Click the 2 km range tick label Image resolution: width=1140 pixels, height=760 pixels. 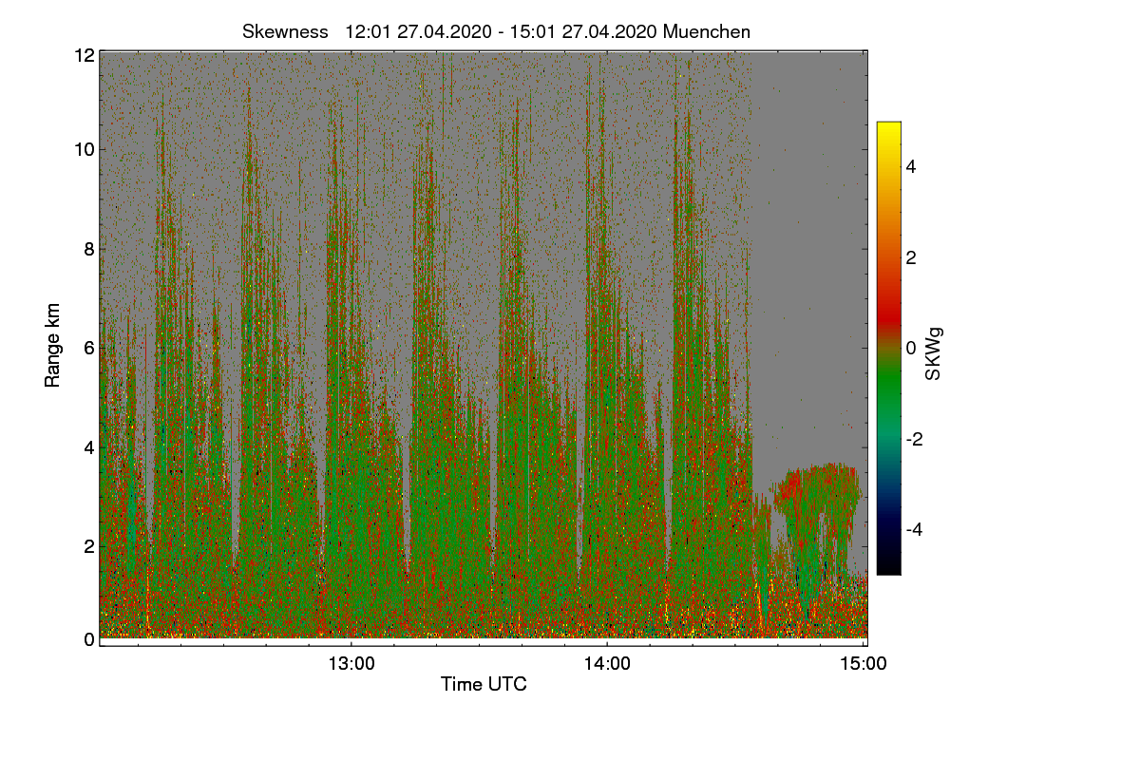(x=89, y=545)
